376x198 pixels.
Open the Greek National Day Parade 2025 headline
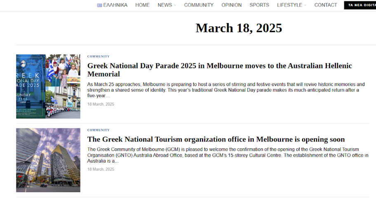point(219,70)
